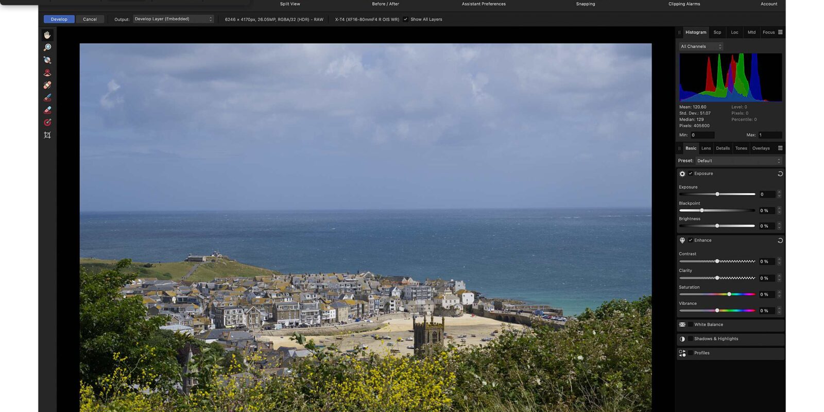Switch to the Lens tab

pos(706,148)
